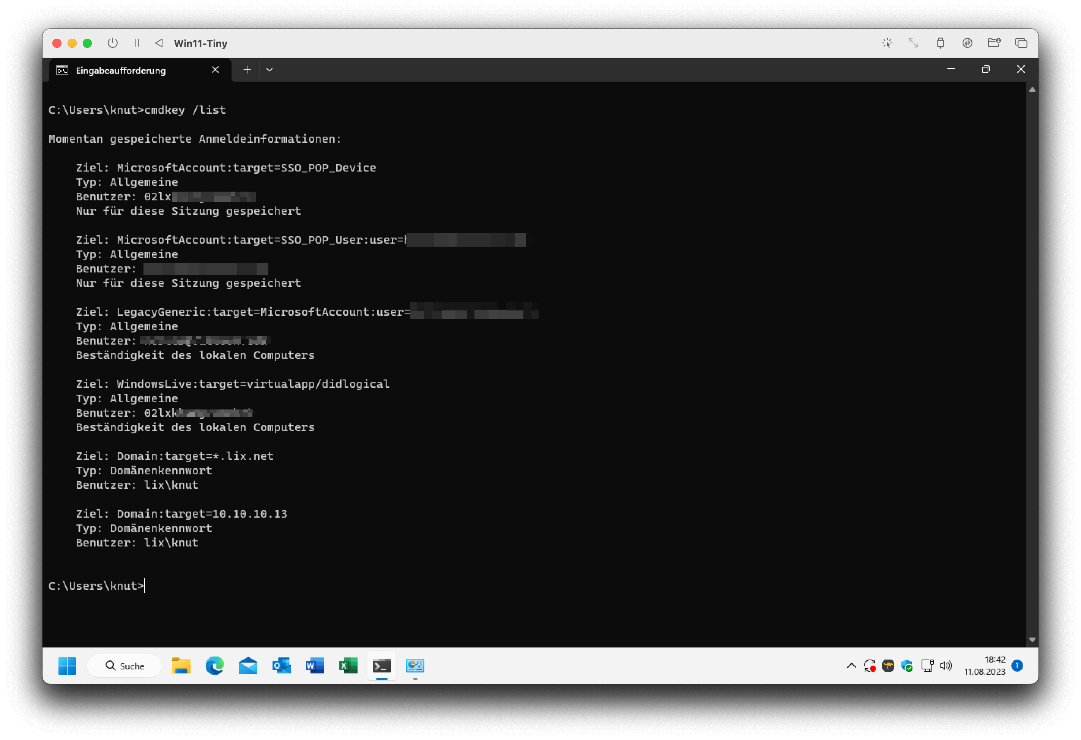1081x740 pixels.
Task: Open Outlook from the taskbar
Action: click(x=281, y=666)
